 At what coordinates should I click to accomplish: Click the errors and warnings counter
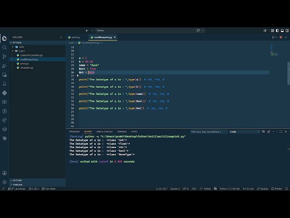click(34, 189)
